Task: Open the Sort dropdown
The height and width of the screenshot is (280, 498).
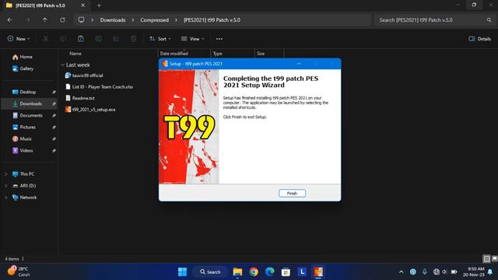Action: 160,39
